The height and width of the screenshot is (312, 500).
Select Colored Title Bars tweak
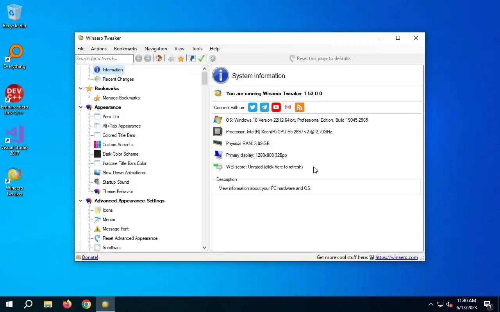coord(119,135)
